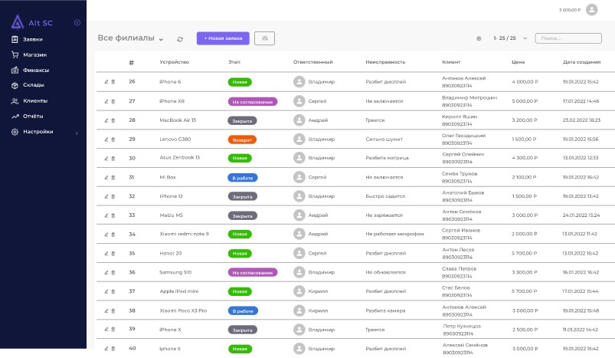The height and width of the screenshot is (358, 615).
Task: Click the edit pencil for request 26
Action: (x=106, y=82)
